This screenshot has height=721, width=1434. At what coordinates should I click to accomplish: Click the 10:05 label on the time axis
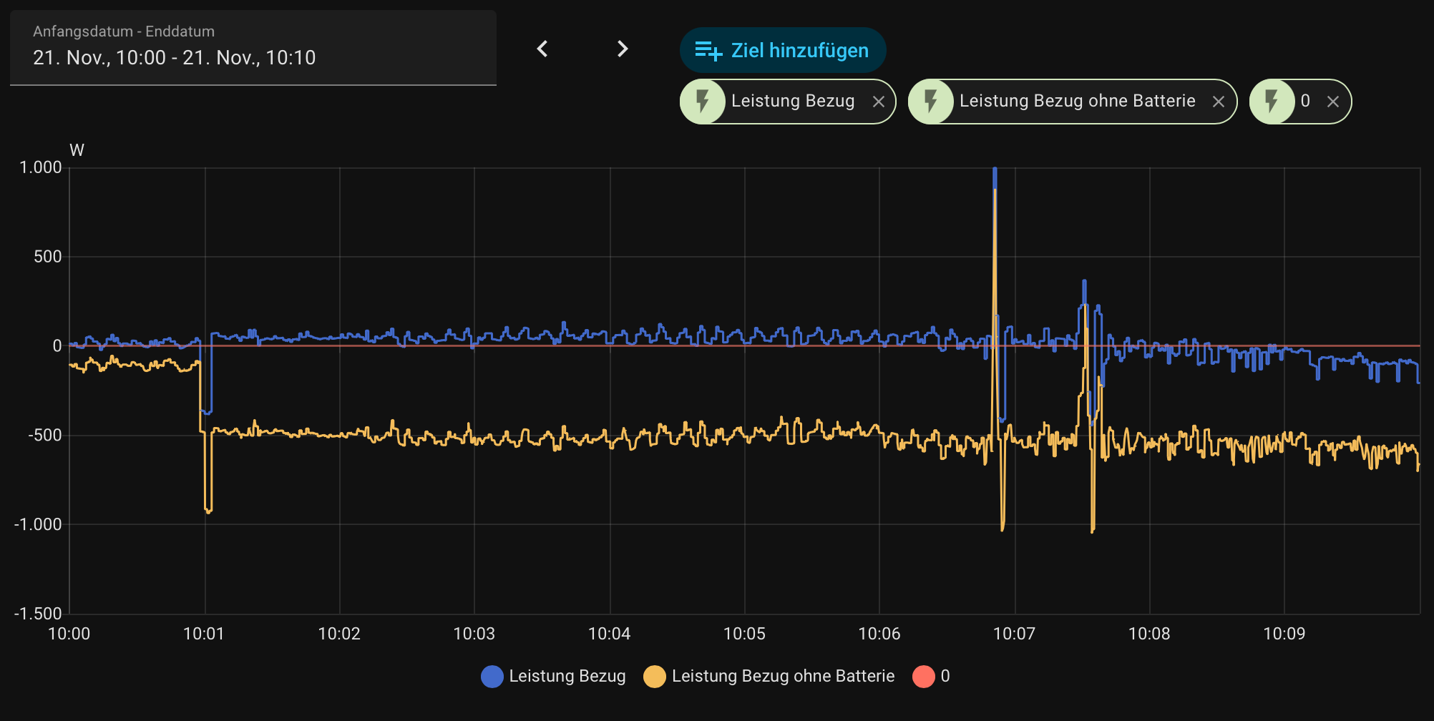pos(744,634)
